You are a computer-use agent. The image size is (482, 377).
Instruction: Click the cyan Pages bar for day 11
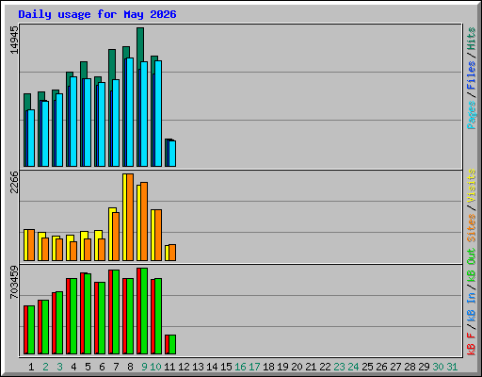point(172,154)
